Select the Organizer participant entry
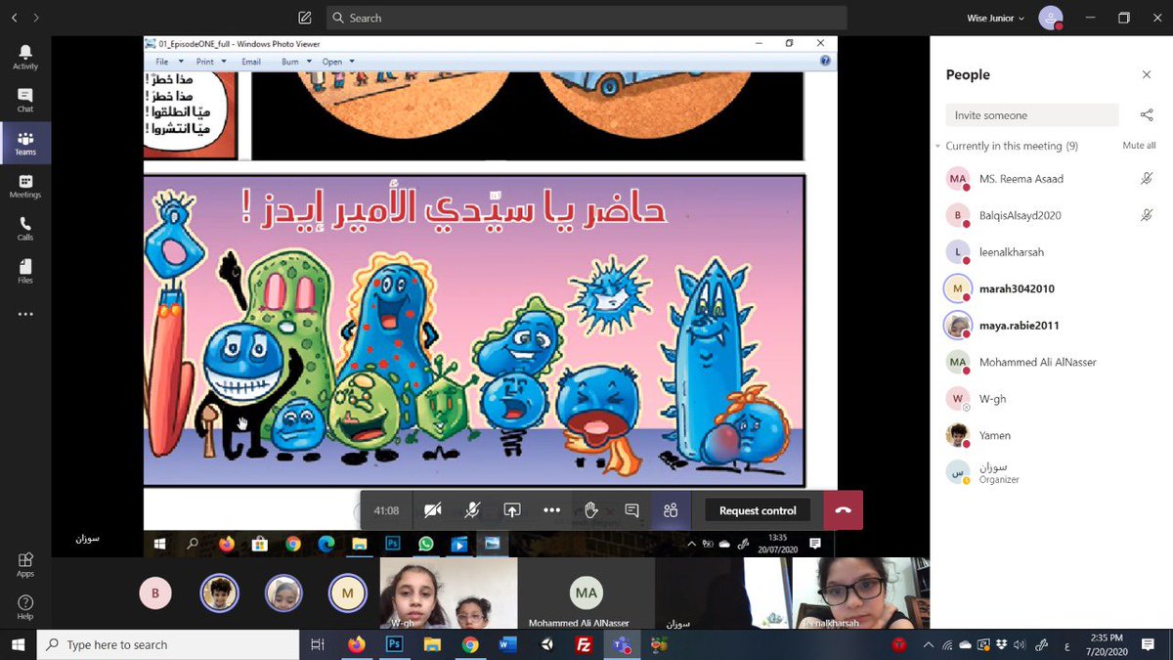Viewport: 1173px width, 660px height. tap(1051, 472)
